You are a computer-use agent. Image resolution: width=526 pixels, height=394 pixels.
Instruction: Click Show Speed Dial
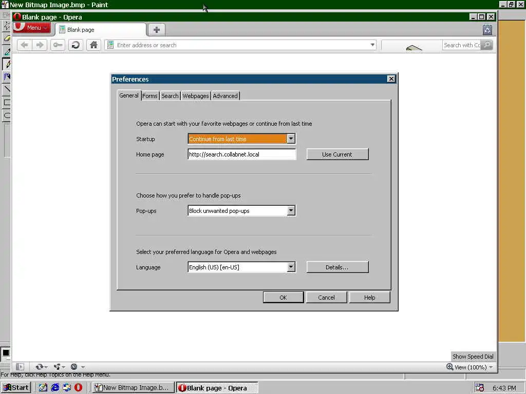pos(473,357)
